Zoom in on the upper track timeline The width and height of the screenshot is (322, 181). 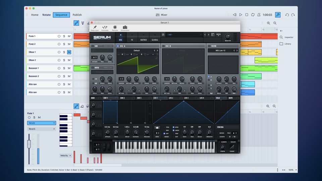(x=268, y=23)
